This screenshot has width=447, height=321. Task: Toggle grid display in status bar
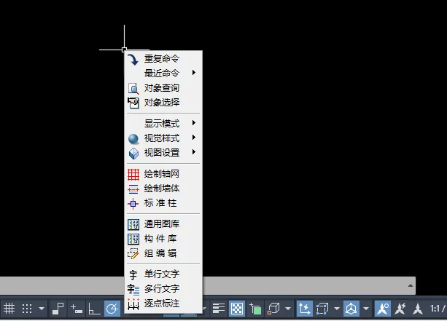click(x=9, y=309)
